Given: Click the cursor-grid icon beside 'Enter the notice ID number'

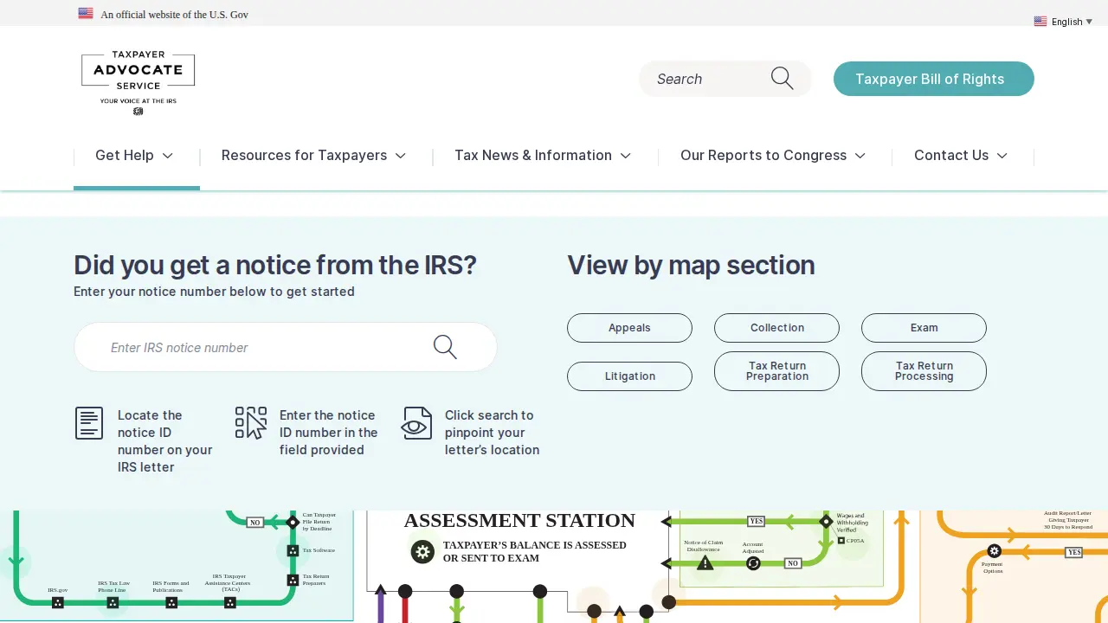Looking at the screenshot, I should tap(251, 423).
